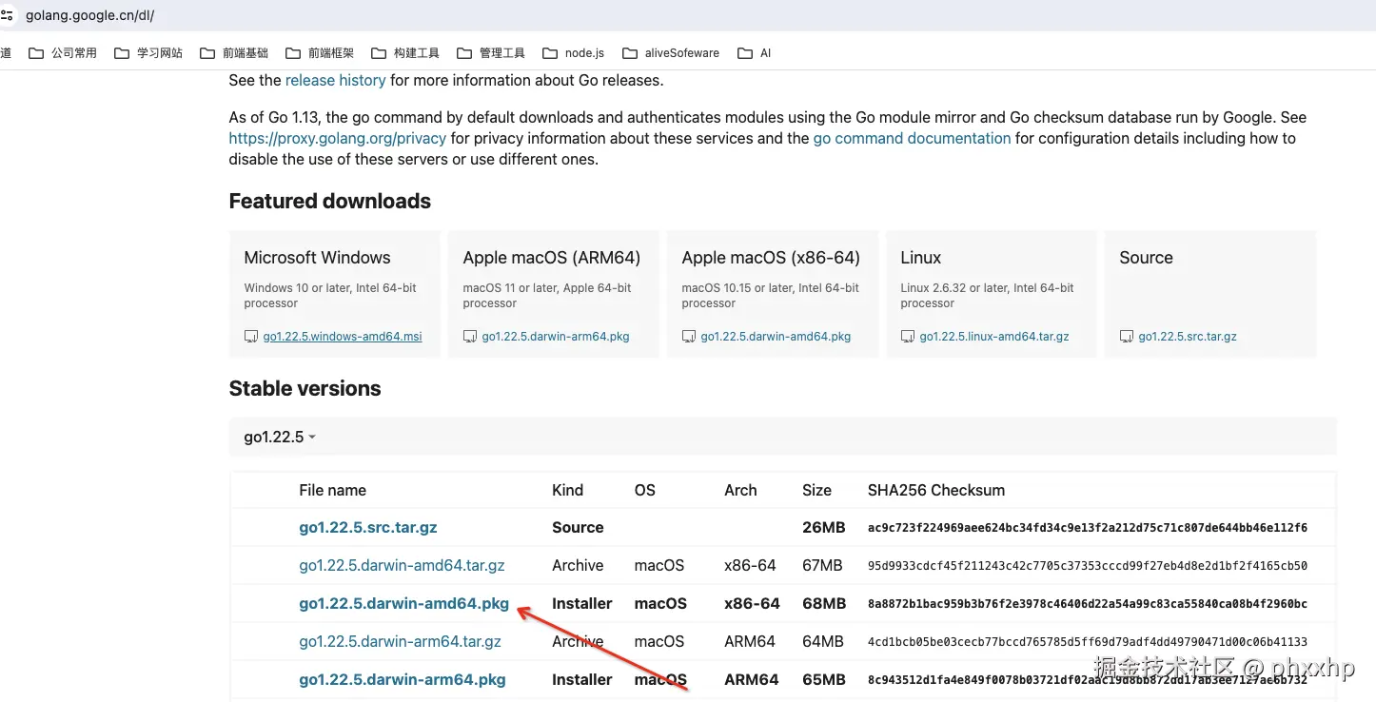Viewport: 1376px width, 702px height.
Task: Open the node.js bookmarks folder
Action: click(x=574, y=53)
